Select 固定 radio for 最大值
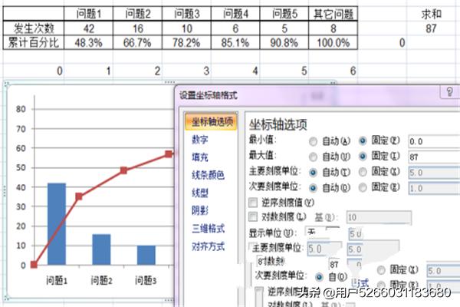This screenshot has height=307, width=460. pyautogui.click(x=363, y=156)
